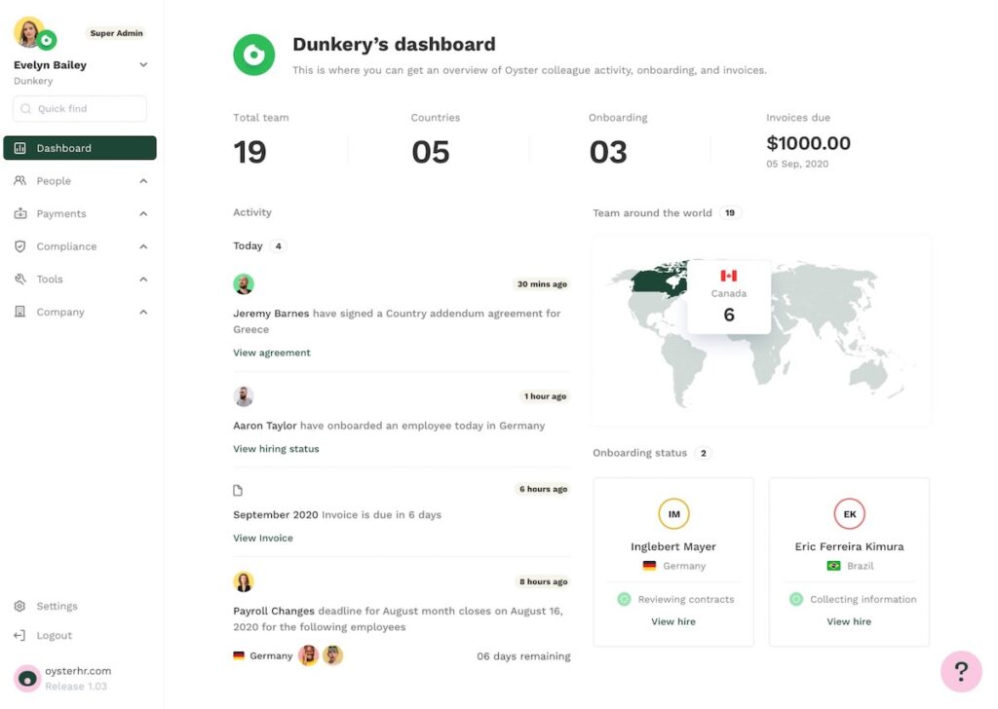Open the View agreement link
998x709 pixels.
pos(272,353)
